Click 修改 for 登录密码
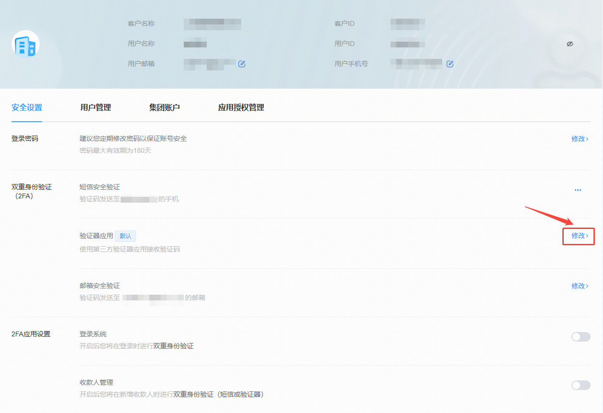Image resolution: width=603 pixels, height=413 pixels. coord(580,139)
